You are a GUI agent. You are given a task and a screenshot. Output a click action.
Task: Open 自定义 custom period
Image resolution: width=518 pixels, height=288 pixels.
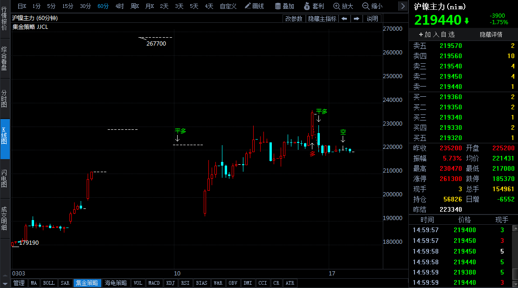tap(228, 6)
